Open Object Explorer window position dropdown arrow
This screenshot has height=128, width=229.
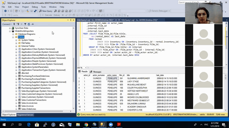pyautogui.click(x=68, y=20)
